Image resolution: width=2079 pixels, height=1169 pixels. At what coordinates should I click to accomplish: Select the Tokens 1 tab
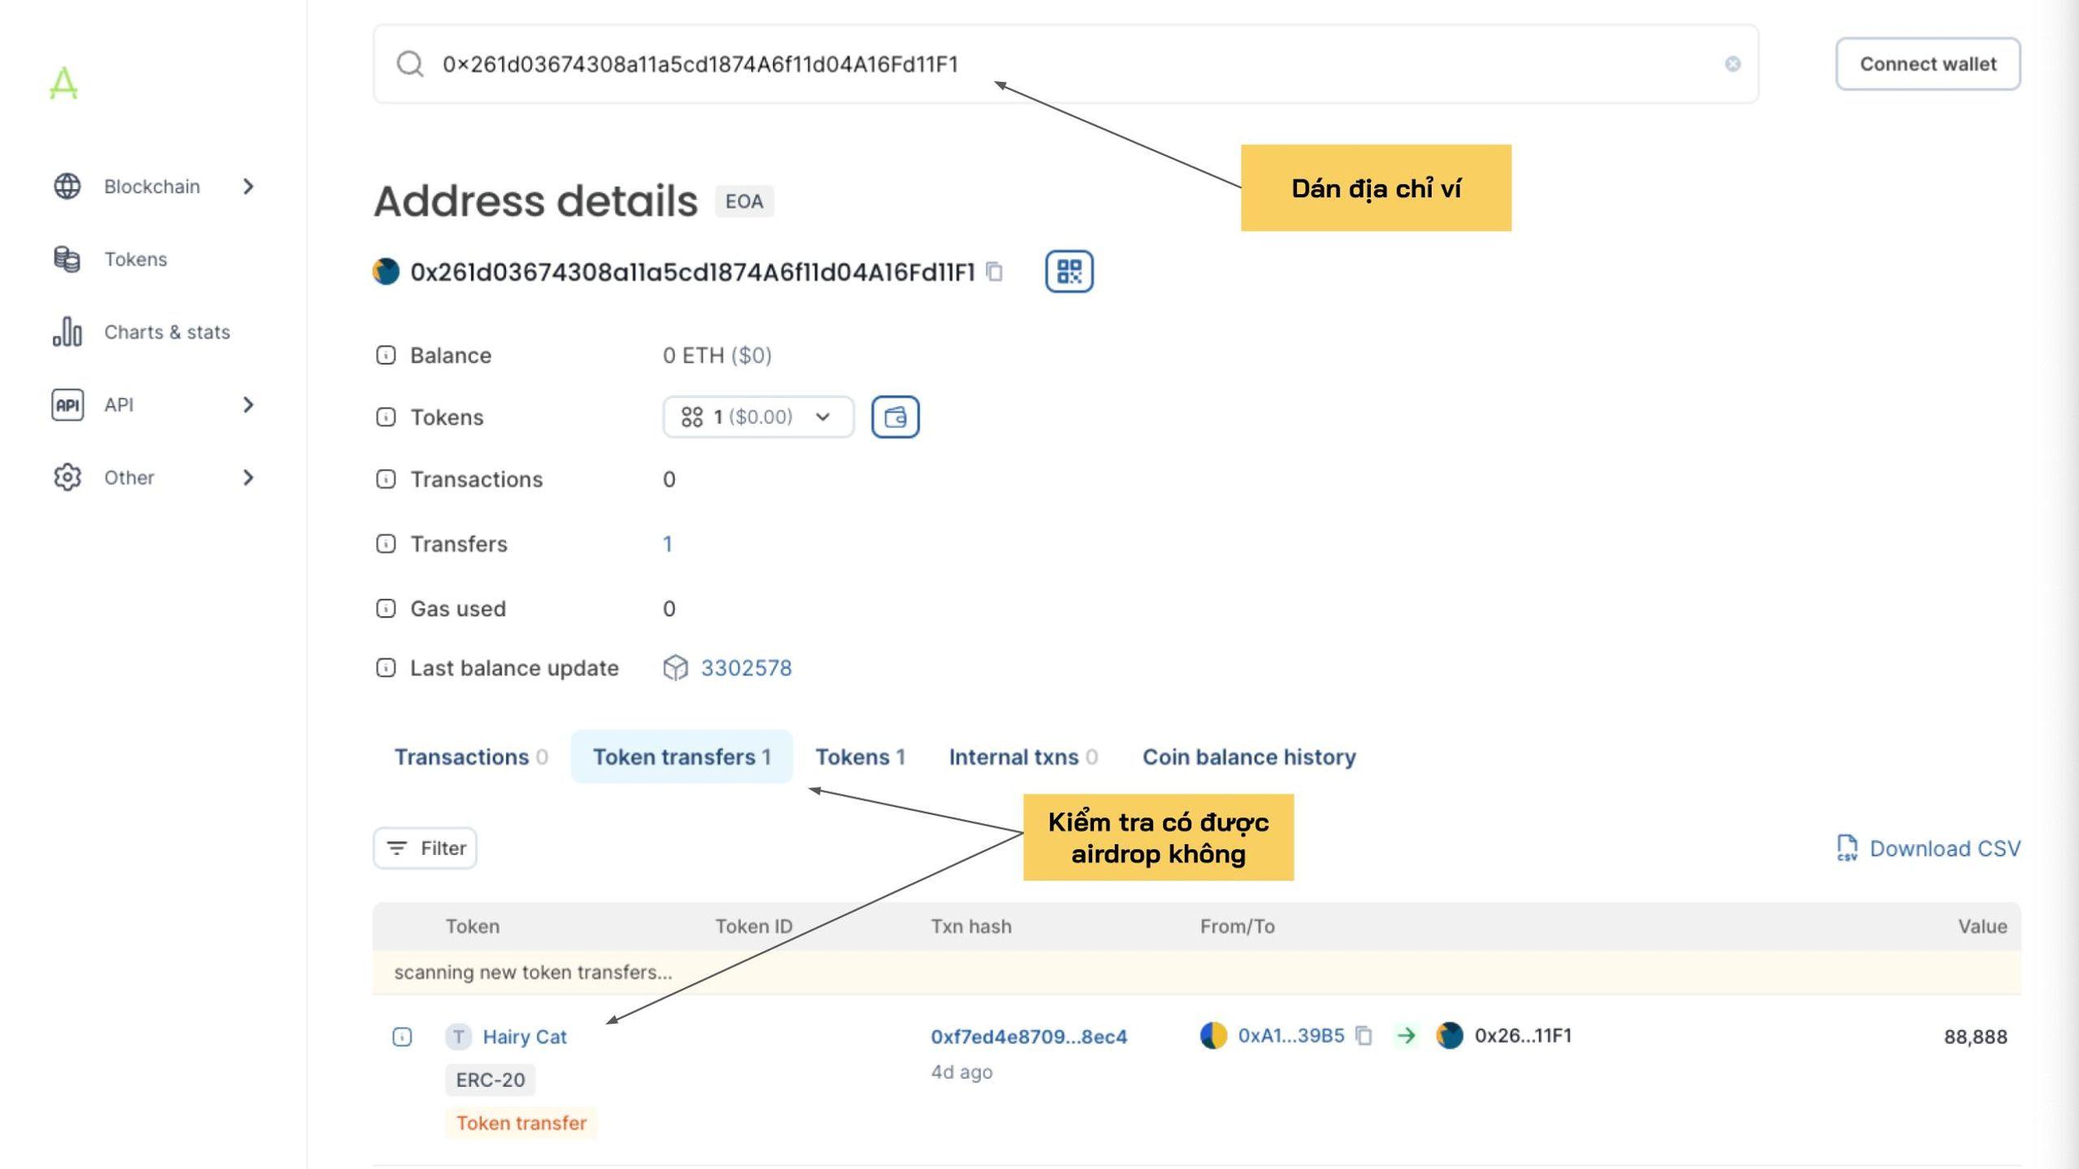point(859,757)
